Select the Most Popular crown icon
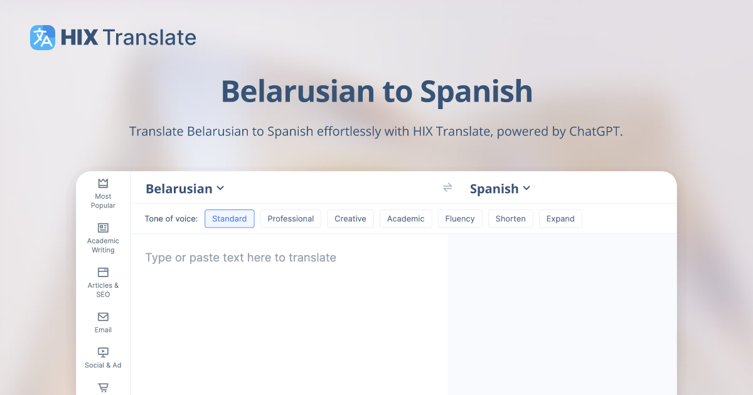This screenshot has width=753, height=395. [102, 182]
